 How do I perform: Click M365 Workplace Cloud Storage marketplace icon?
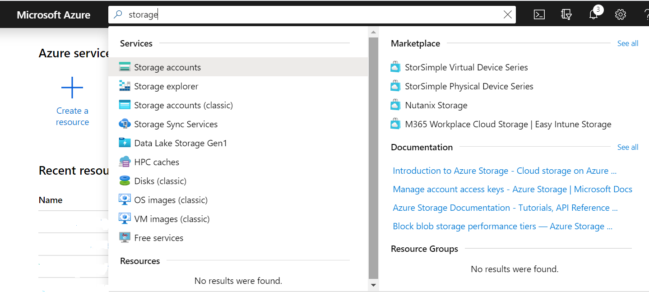[x=395, y=124]
